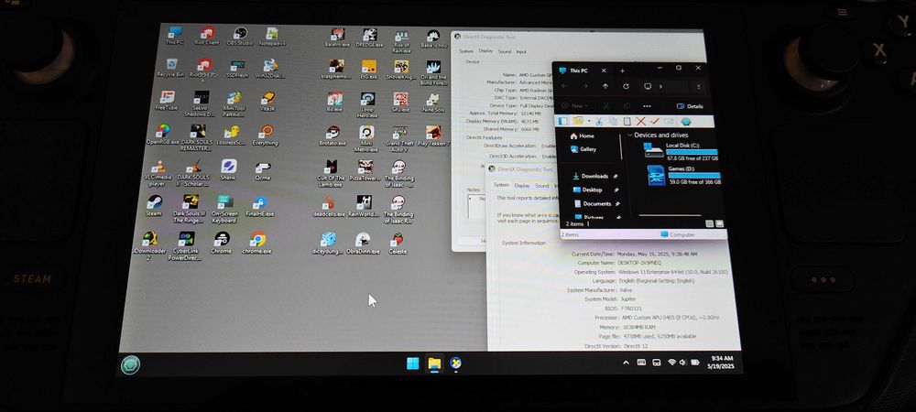Open Desktop folder in Explorer sidebar
The width and height of the screenshot is (916, 412).
(588, 190)
